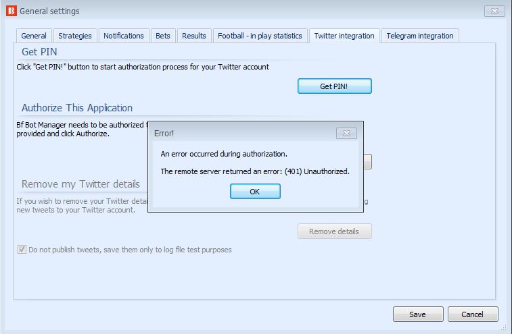
Task: Click the 'Error!' dialog title
Action: pos(164,134)
